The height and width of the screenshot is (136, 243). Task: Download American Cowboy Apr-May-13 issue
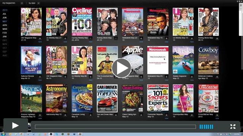[x=217, y=77]
